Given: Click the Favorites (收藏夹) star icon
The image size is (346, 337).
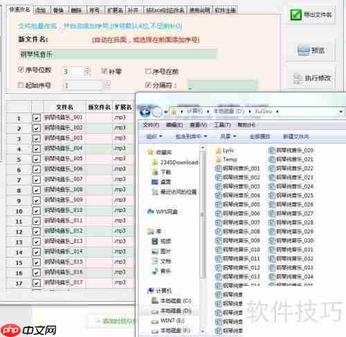Looking at the screenshot, I should 150,152.
